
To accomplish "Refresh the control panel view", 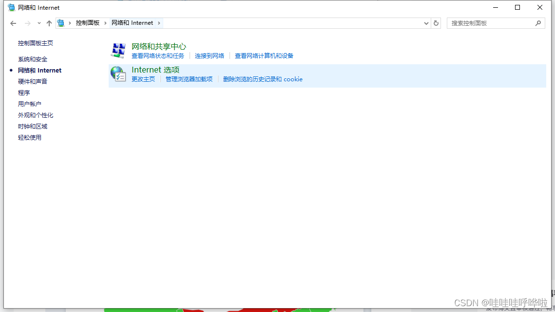I will click(x=436, y=23).
